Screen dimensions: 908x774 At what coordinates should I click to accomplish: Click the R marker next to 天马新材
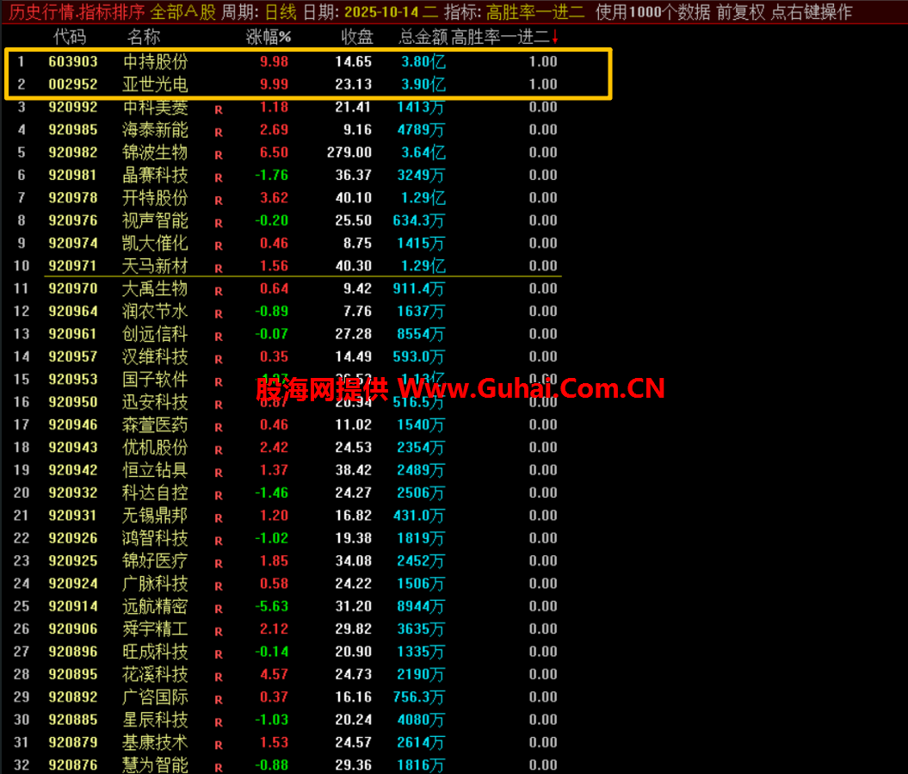(219, 269)
